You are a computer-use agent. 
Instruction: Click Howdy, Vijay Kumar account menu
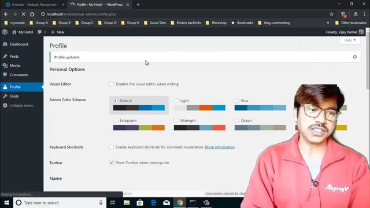(345, 32)
